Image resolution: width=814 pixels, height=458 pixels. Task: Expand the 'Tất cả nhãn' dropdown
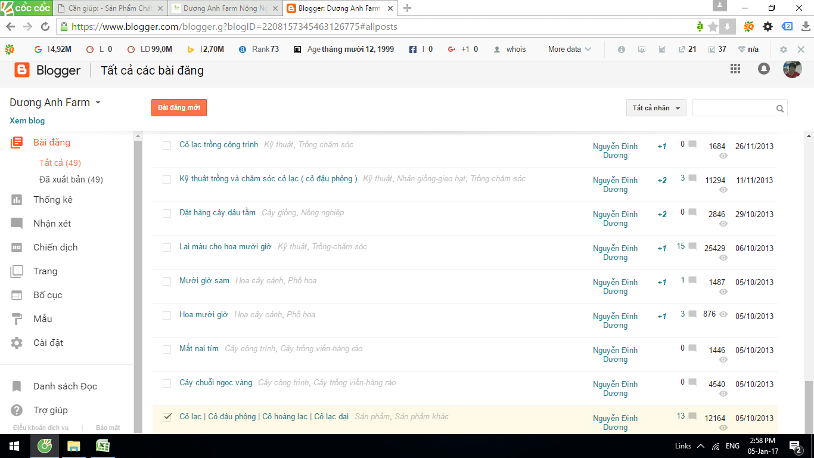click(656, 108)
